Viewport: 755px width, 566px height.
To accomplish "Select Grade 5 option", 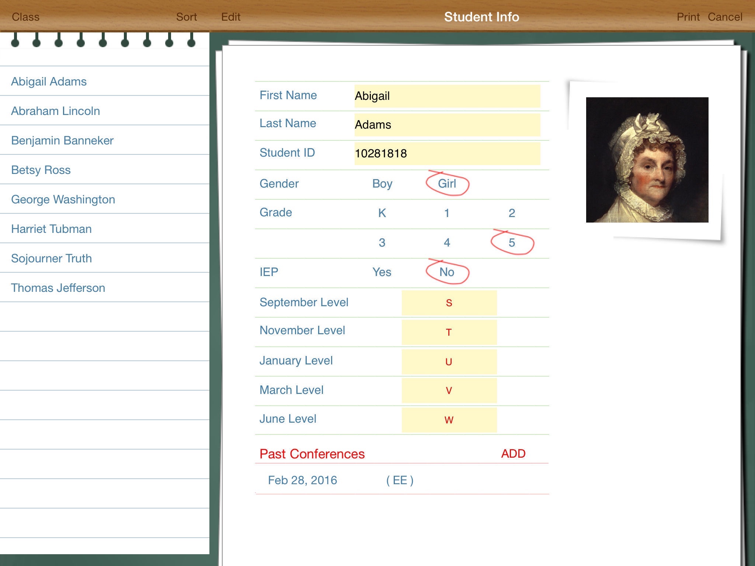I will click(x=510, y=242).
